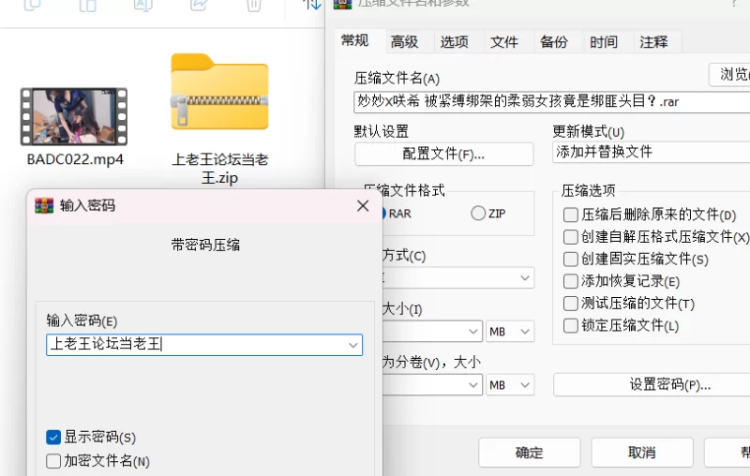The height and width of the screenshot is (476, 750).
Task: Open the 文件 tab
Action: coord(504,42)
